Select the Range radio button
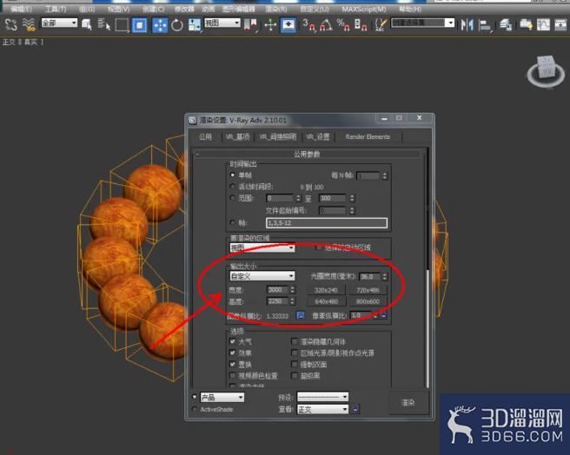The height and width of the screenshot is (455, 570). [x=233, y=198]
